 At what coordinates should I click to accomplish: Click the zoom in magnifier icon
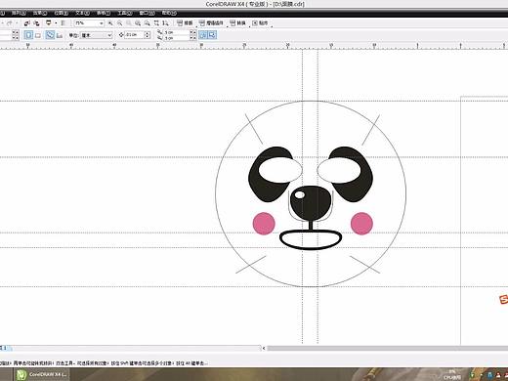[110, 23]
